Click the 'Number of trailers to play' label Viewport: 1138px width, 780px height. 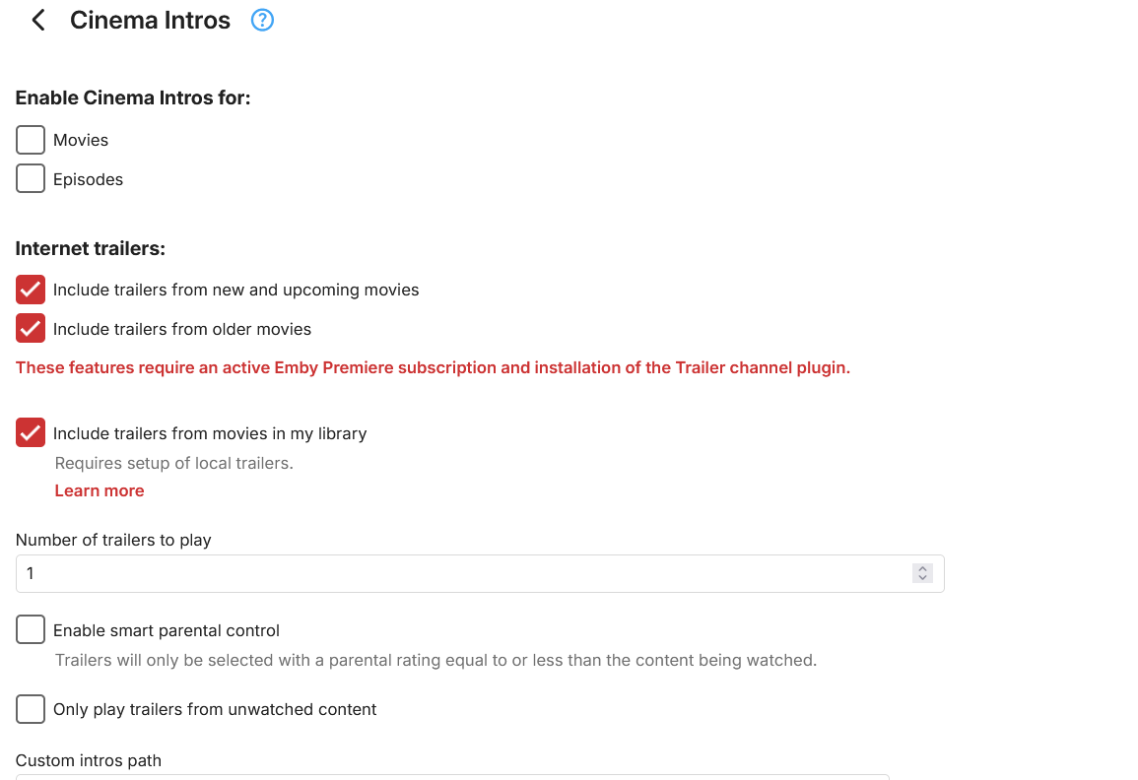[113, 540]
